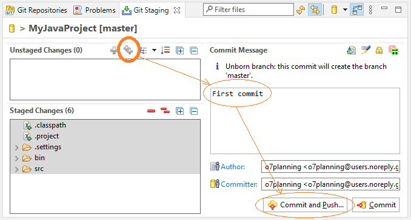Image resolution: width=411 pixels, height=220 pixels.
Task: Toggle column layout in Git Staging toolbar
Action: coord(356,10)
